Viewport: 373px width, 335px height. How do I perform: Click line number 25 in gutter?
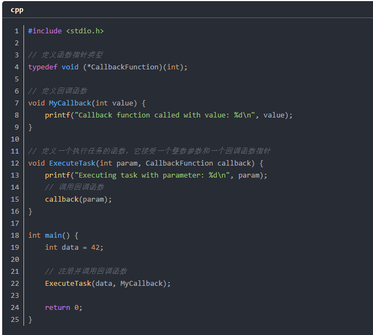click(x=15, y=320)
